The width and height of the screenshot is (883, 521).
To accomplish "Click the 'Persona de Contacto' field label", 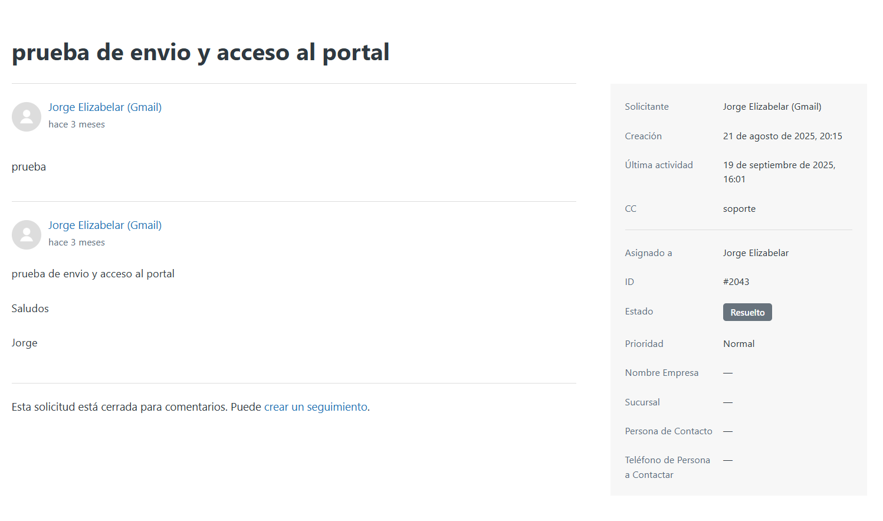I will click(x=668, y=431).
